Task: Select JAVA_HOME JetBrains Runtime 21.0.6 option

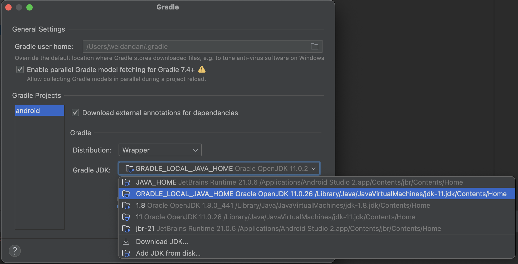Action: tap(316, 182)
